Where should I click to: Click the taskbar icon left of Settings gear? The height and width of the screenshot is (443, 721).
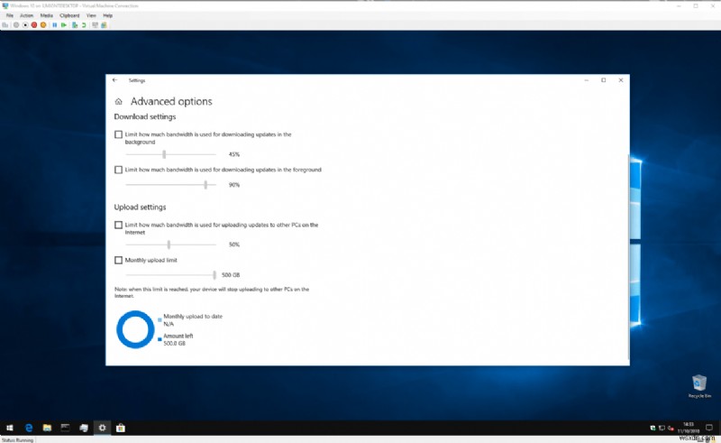coord(84,428)
